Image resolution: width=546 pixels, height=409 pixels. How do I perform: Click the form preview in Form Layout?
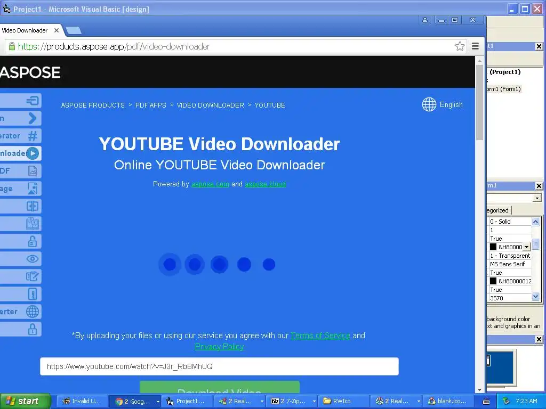click(x=488, y=361)
